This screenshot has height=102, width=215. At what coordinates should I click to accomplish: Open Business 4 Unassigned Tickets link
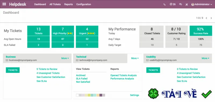(48, 73)
